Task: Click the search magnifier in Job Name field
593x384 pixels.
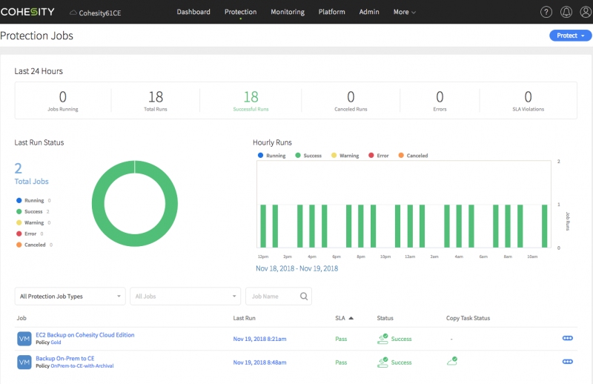Action: coord(304,297)
